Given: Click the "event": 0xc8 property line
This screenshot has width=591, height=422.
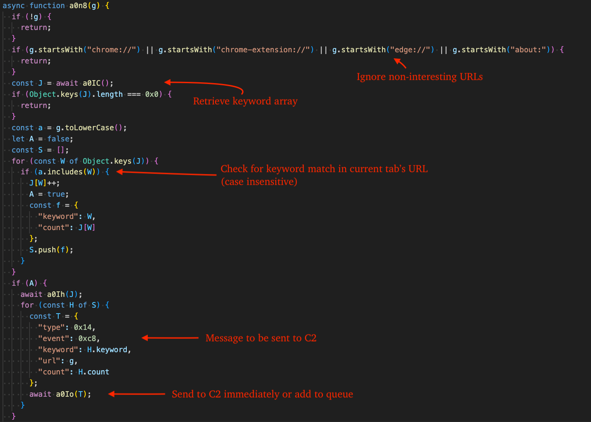Looking at the screenshot, I should [69, 338].
